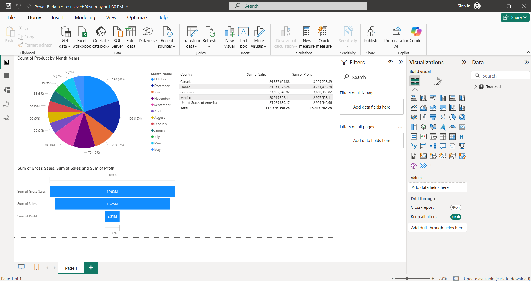Switch to Format visual pane icon
The width and height of the screenshot is (531, 281).
click(x=437, y=81)
